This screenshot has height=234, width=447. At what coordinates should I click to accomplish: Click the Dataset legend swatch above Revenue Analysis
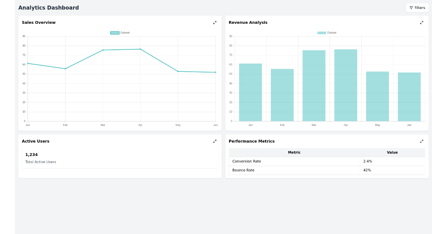tap(321, 32)
